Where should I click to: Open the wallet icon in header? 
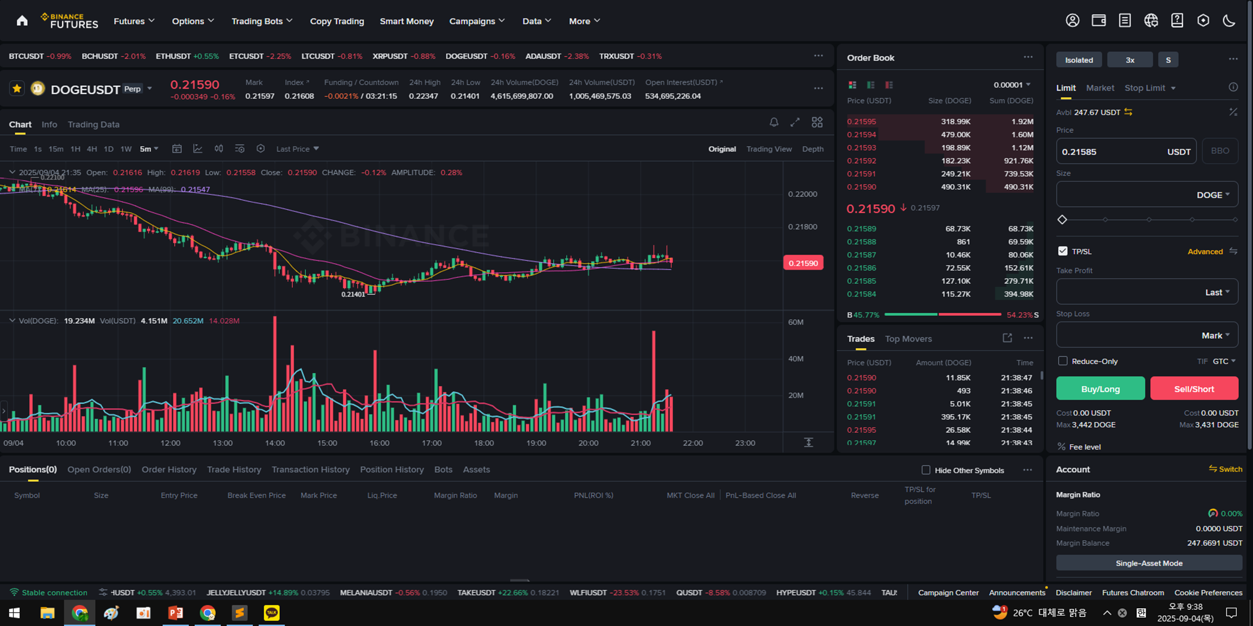(1098, 21)
